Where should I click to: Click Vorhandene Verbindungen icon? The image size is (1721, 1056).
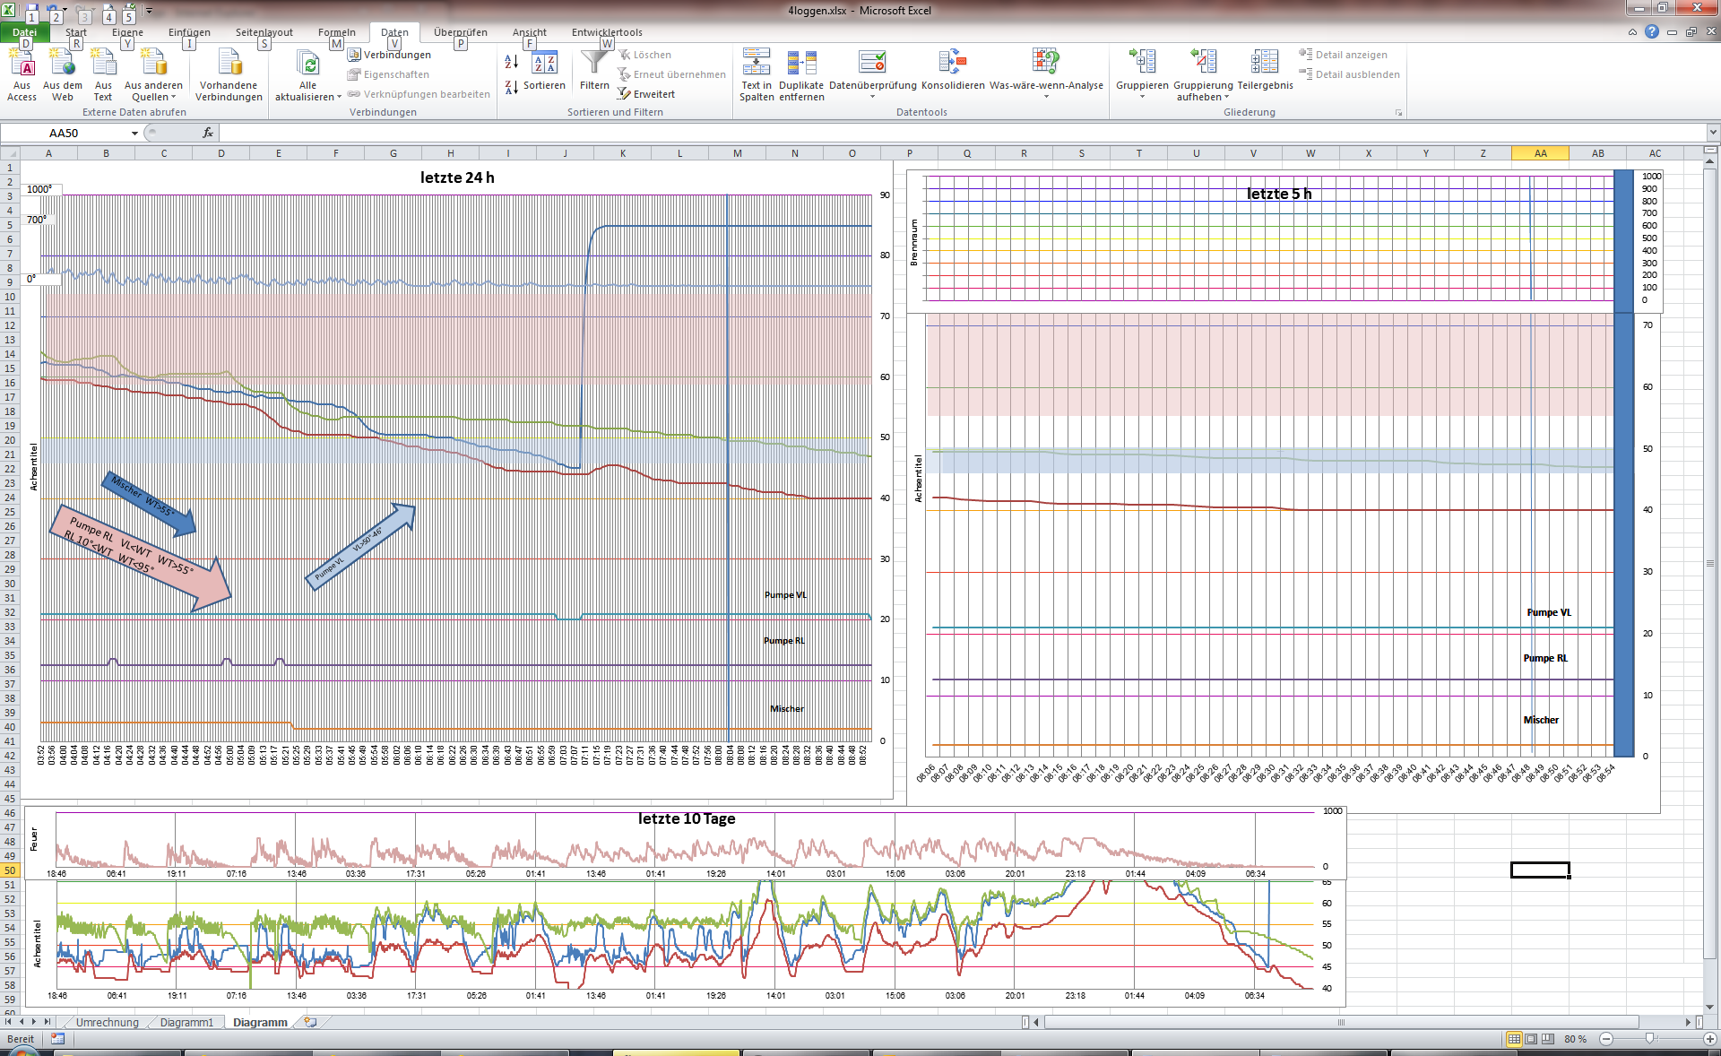coord(229,65)
